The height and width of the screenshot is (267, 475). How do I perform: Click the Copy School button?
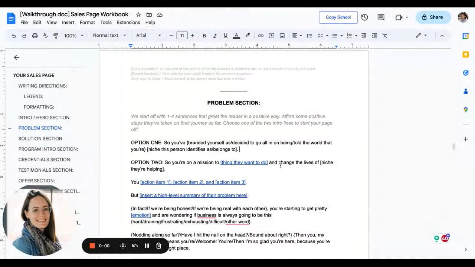click(x=338, y=17)
